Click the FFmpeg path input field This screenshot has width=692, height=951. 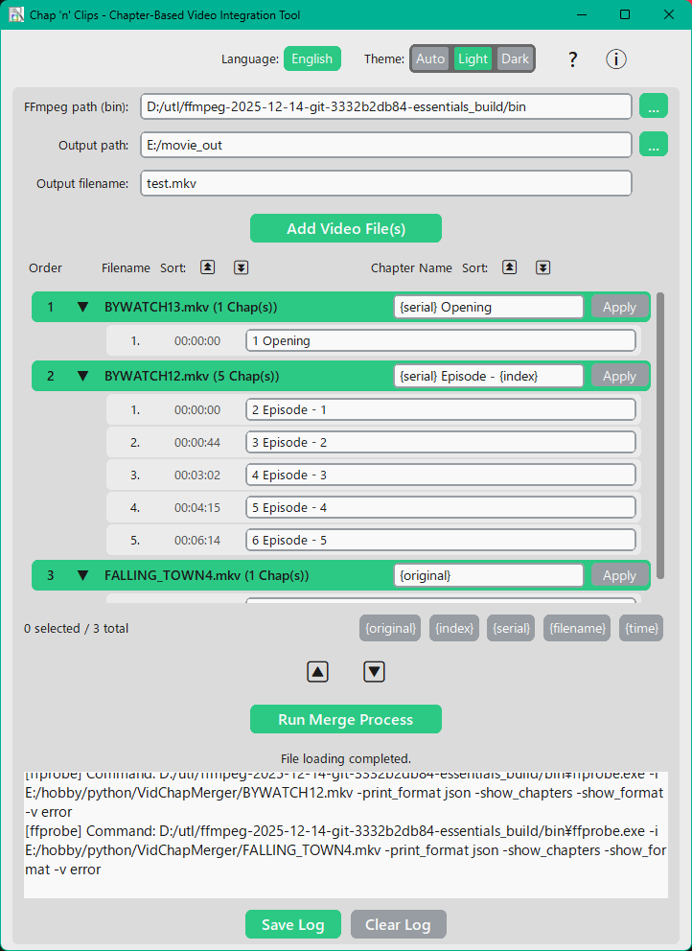tap(386, 106)
